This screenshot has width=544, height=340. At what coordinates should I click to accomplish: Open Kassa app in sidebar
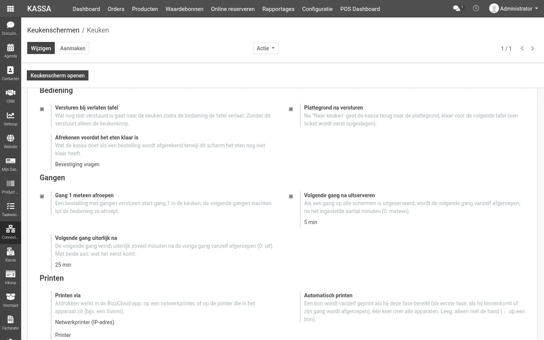[10, 255]
